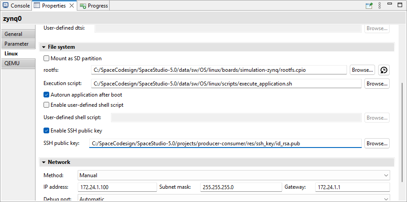This screenshot has height=202, width=407.
Task: Click the IP address field 172.24.1.100
Action: (x=117, y=187)
